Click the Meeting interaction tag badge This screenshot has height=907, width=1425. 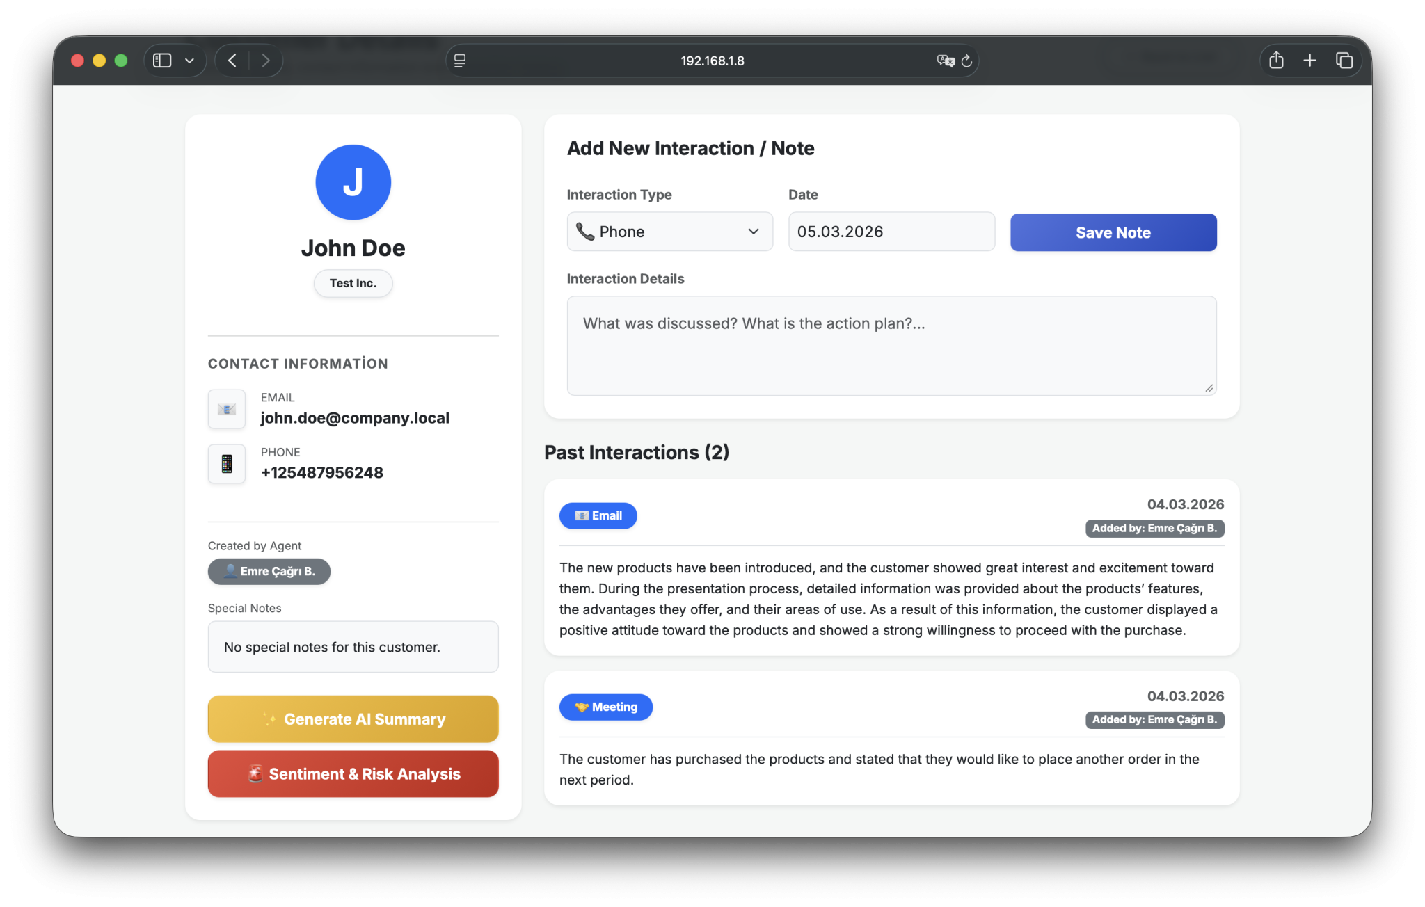[605, 707]
